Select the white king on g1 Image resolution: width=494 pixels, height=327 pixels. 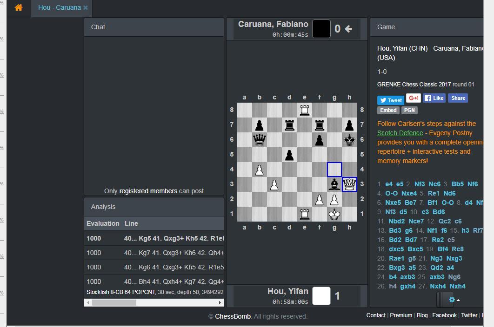[x=334, y=214]
